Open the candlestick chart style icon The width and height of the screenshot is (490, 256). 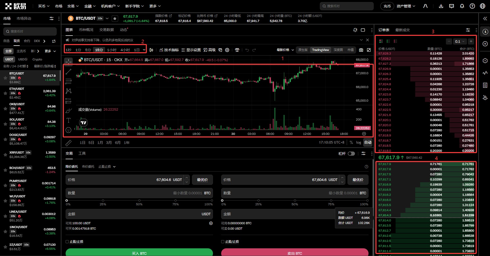tap(151, 50)
